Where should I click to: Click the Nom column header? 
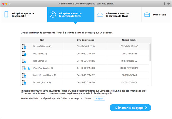(42, 40)
